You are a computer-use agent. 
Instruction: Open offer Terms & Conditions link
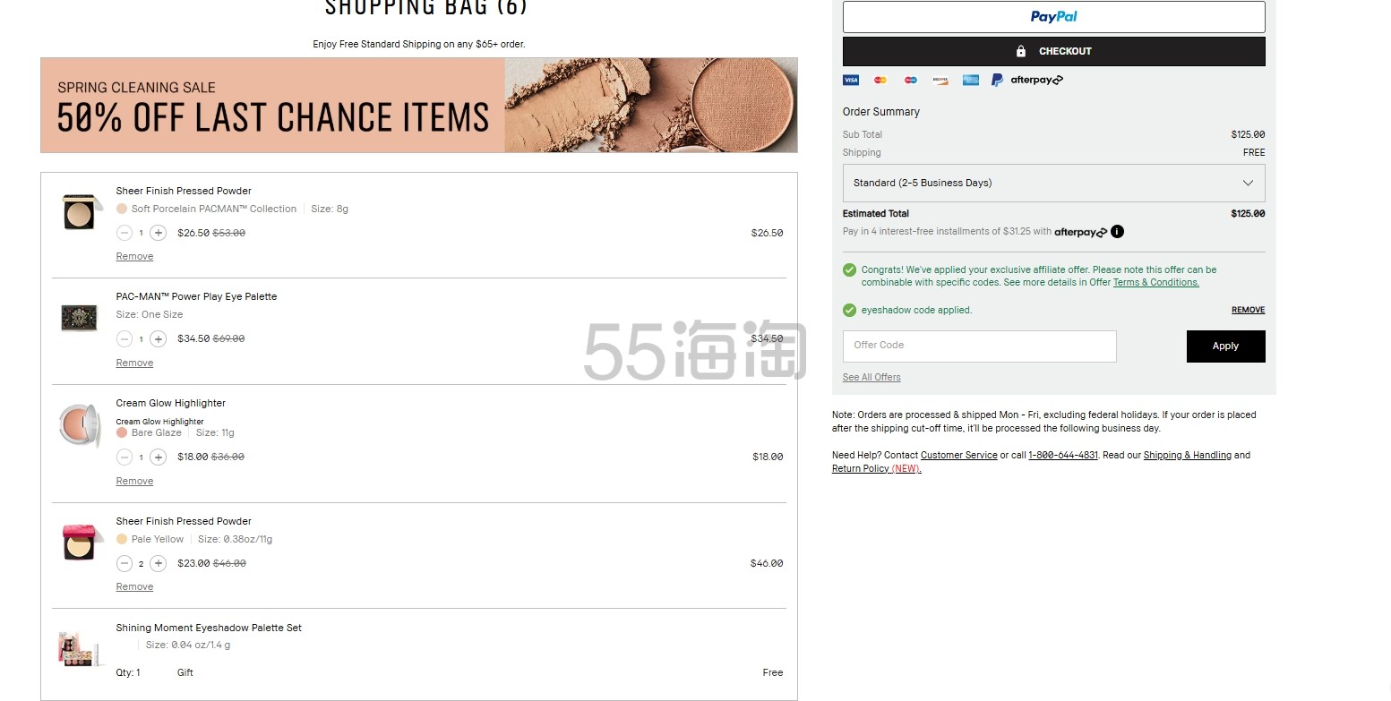1155,282
